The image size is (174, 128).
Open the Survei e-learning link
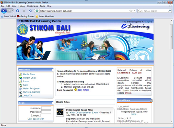[32, 92]
